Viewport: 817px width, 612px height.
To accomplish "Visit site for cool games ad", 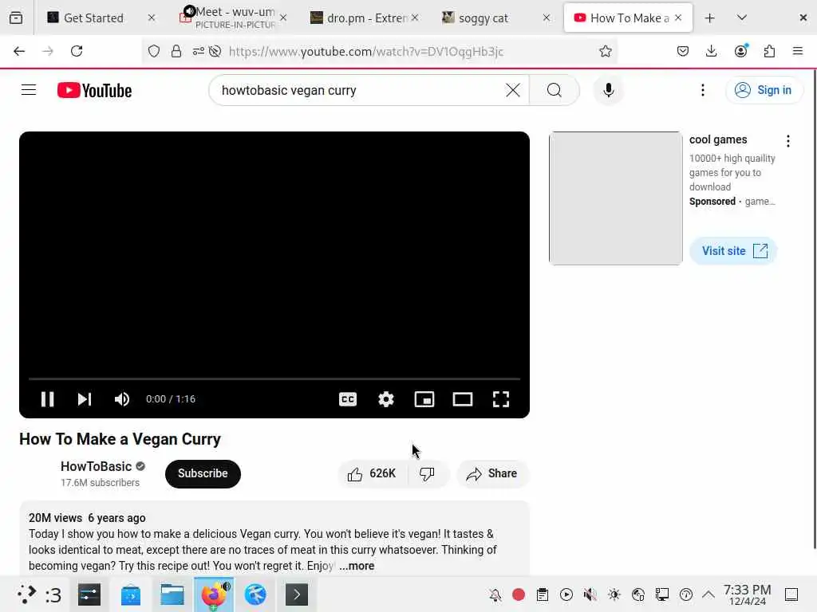I will tap(734, 251).
